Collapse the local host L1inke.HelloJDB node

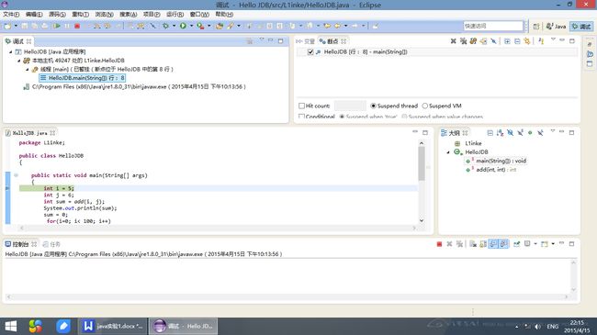point(19,61)
